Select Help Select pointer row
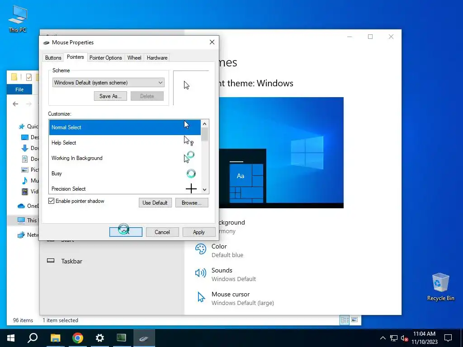Image resolution: width=463 pixels, height=347 pixels. [x=125, y=143]
